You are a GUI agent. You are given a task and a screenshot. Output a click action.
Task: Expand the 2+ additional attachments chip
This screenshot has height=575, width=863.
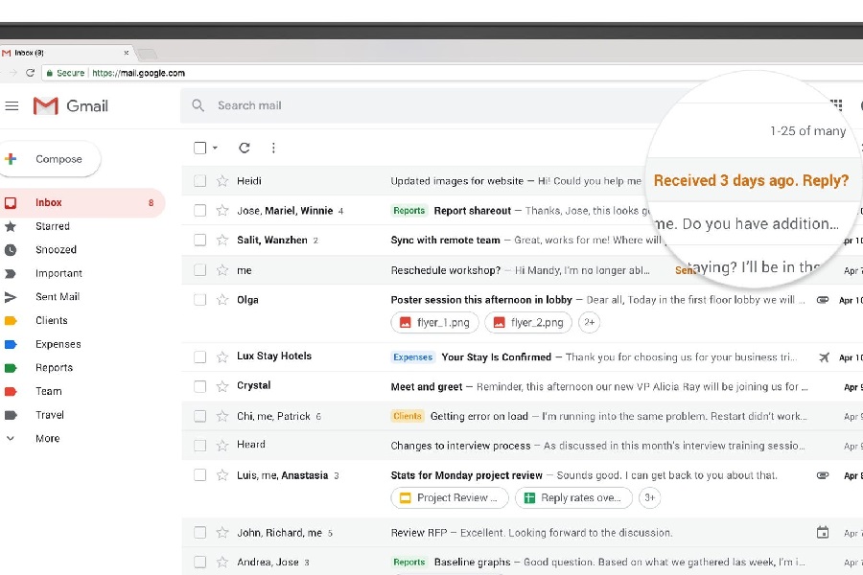coord(590,323)
